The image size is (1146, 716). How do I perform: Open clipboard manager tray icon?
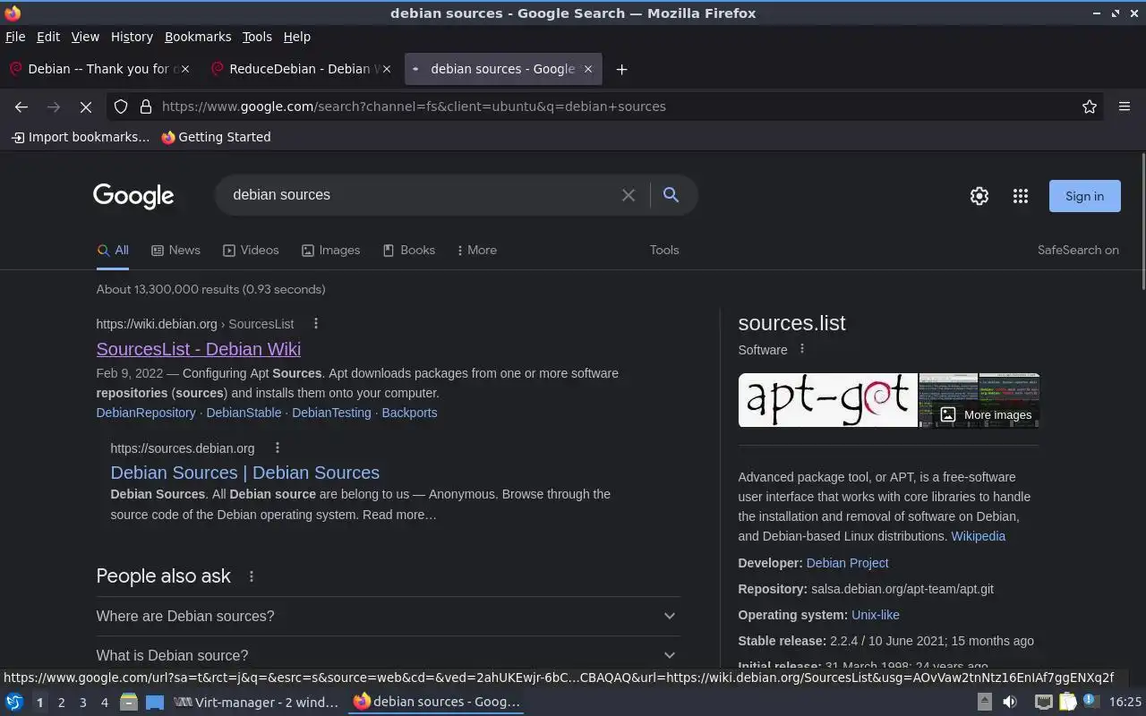coord(1068,703)
